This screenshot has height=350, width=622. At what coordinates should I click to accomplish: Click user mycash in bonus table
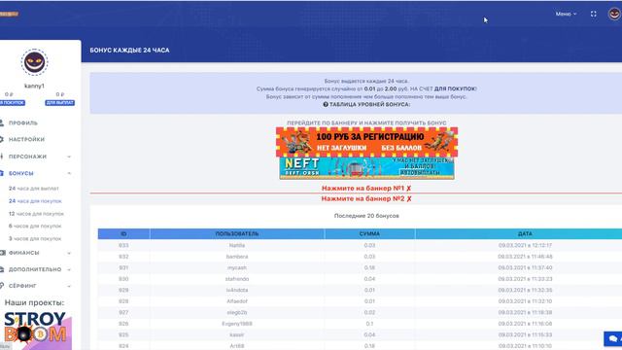(237, 267)
